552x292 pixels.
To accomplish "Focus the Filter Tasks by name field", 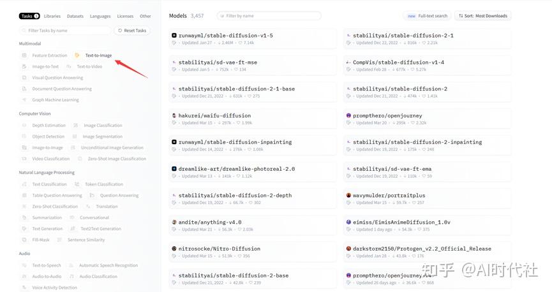I will pyautogui.click(x=64, y=31).
